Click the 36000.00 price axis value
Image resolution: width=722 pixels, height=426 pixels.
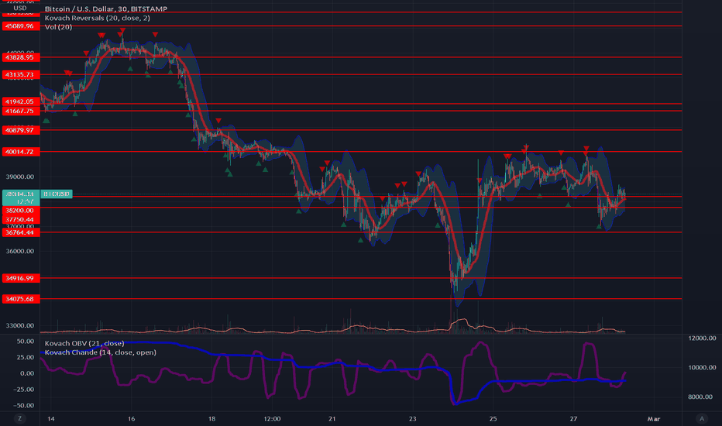(20, 251)
